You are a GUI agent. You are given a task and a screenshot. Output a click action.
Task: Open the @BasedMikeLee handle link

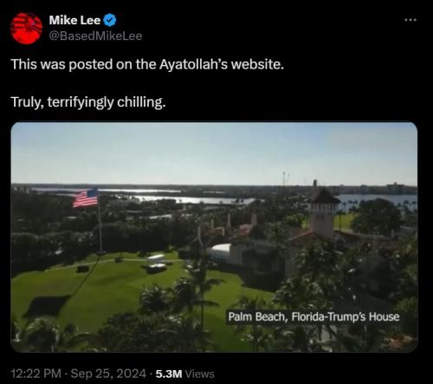tap(95, 36)
